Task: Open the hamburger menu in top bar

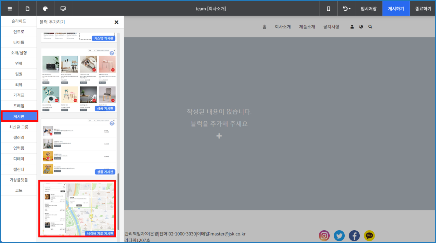Action: pyautogui.click(x=10, y=9)
